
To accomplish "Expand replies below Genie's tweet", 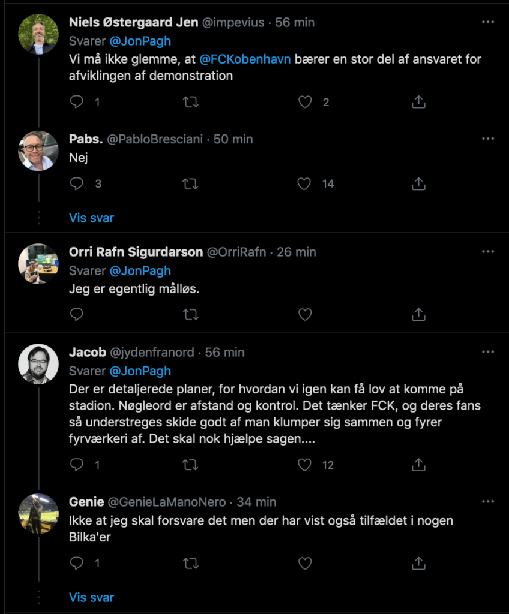I will coord(91,597).
